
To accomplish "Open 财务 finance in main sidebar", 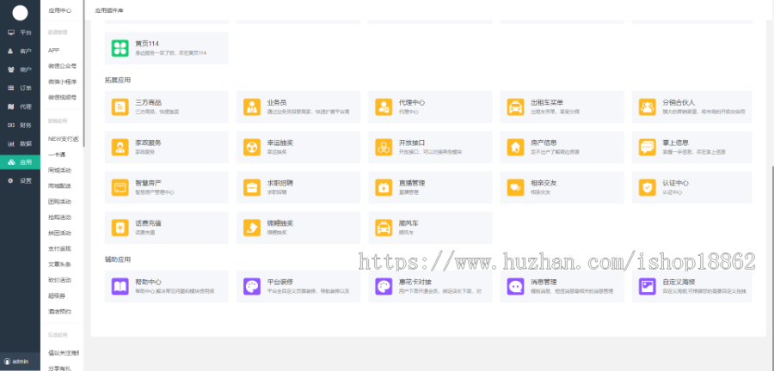I will point(20,125).
